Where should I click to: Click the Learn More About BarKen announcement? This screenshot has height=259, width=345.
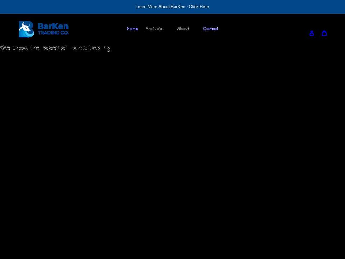coord(172,6)
